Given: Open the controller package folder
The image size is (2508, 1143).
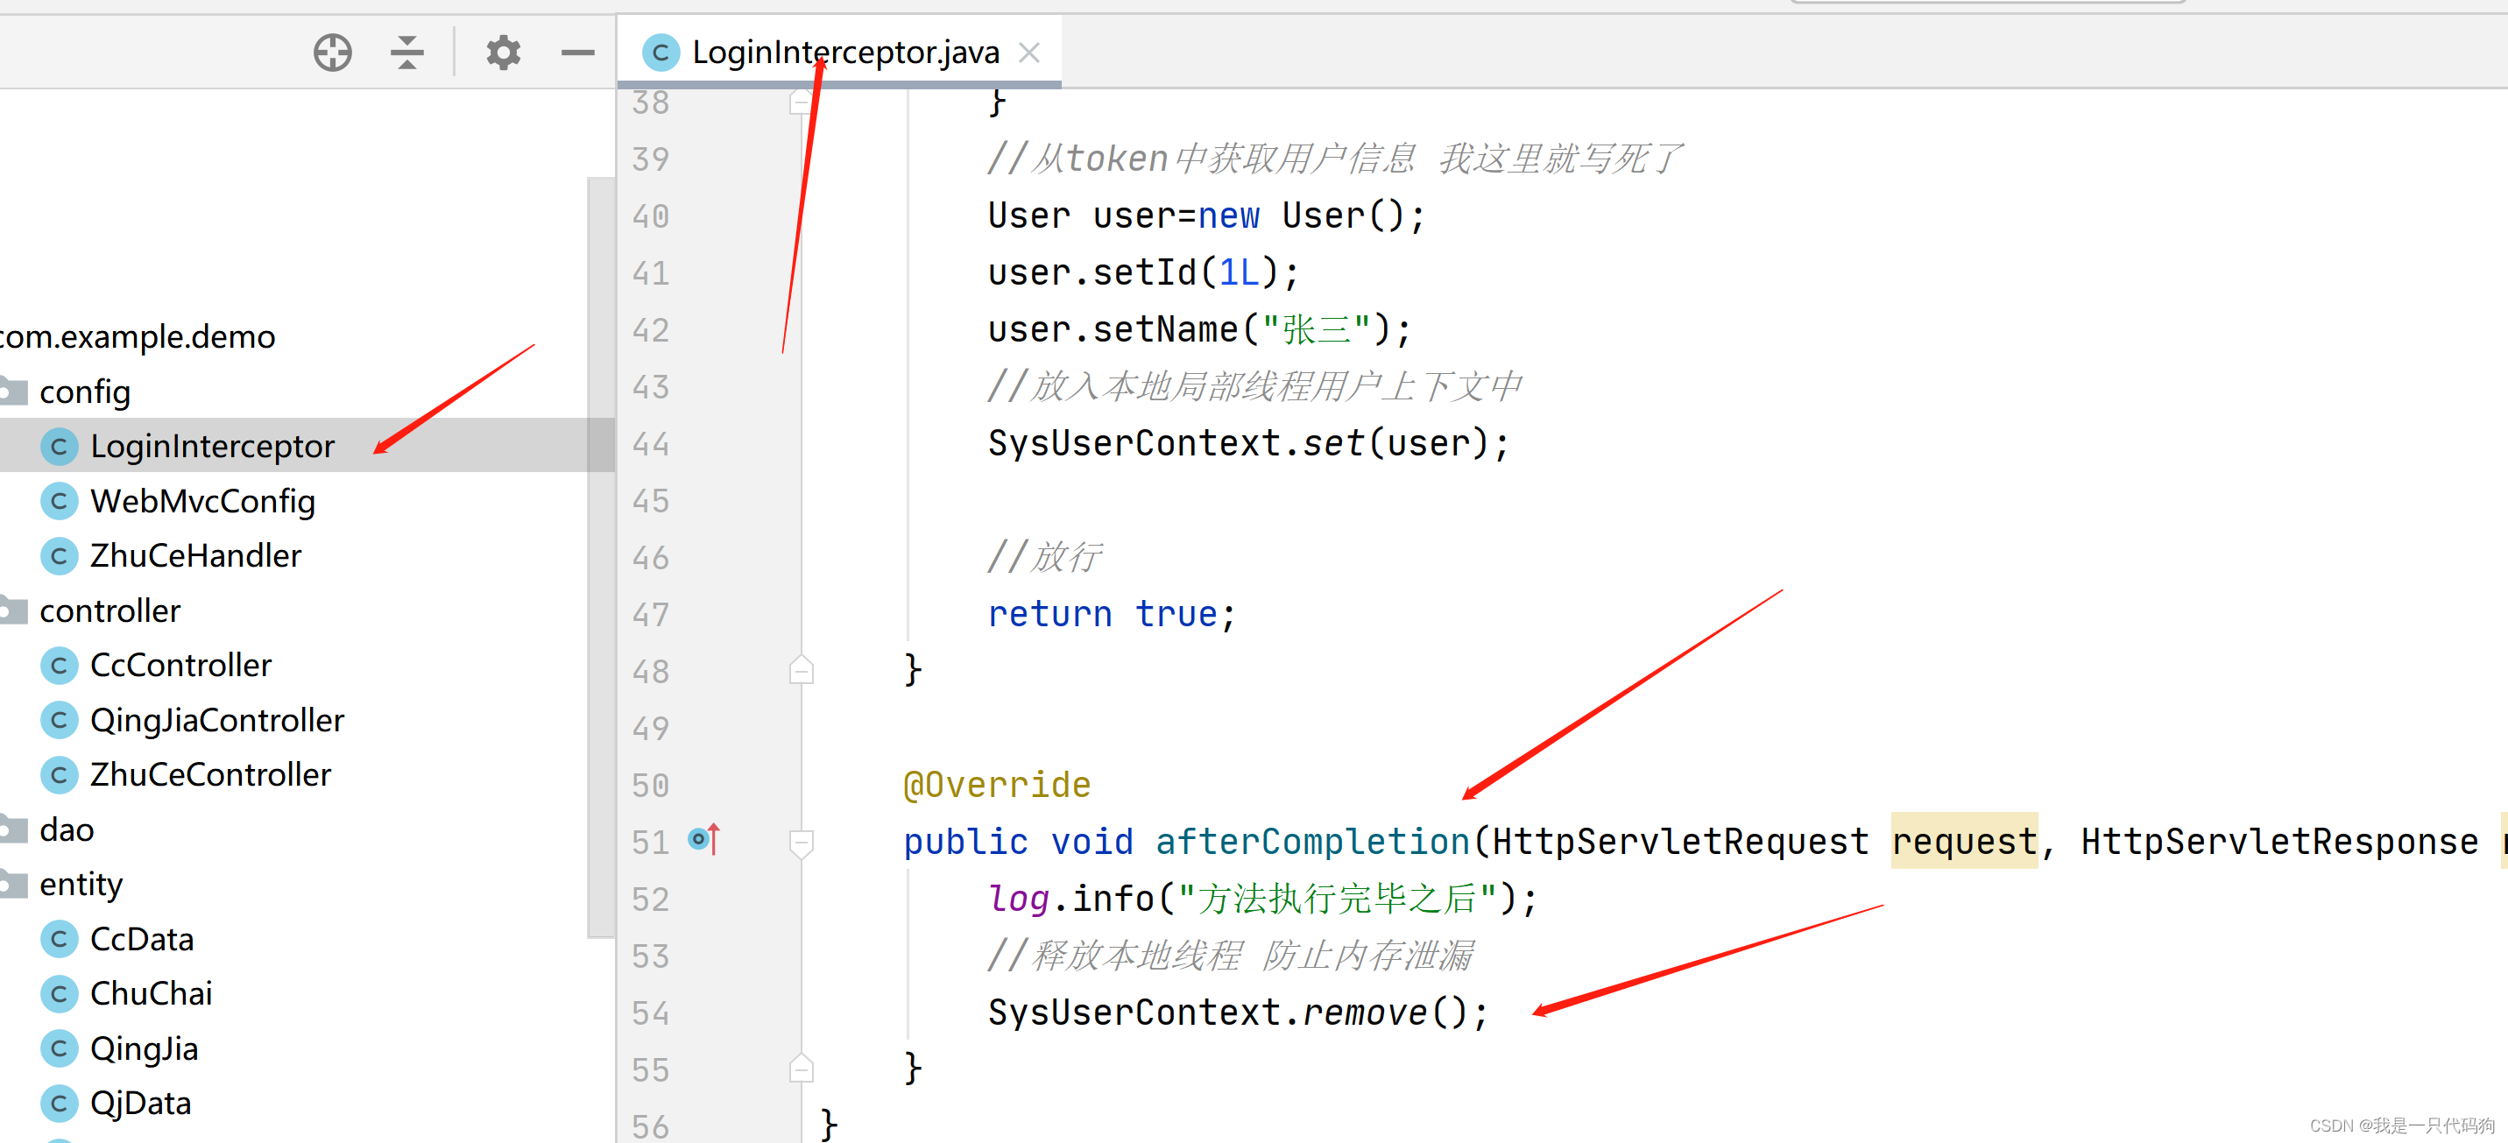Looking at the screenshot, I should [x=110, y=610].
